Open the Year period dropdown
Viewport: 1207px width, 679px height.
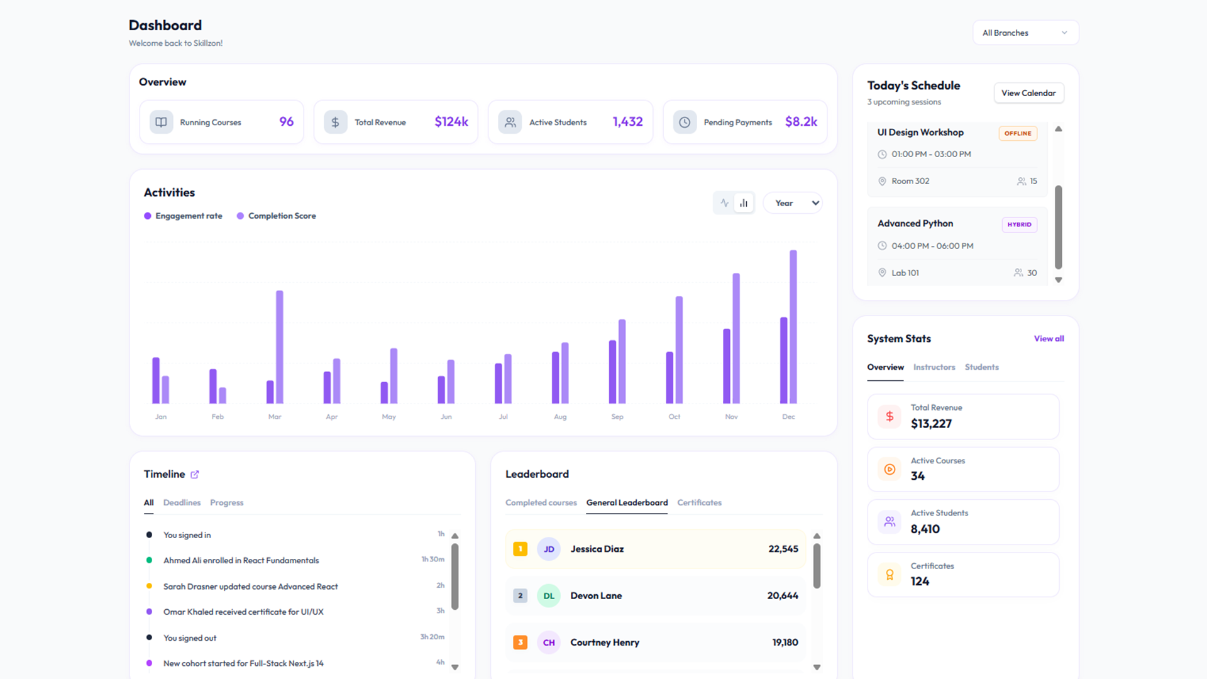(x=793, y=203)
